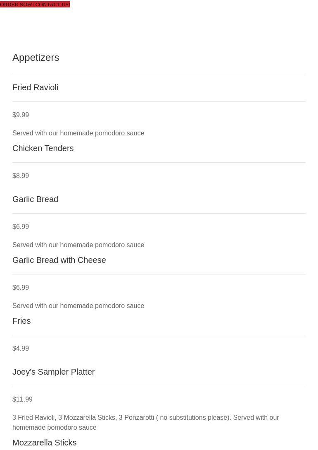
Task: Select the Chicken Tenders $8.99 price
Action: 21,176
